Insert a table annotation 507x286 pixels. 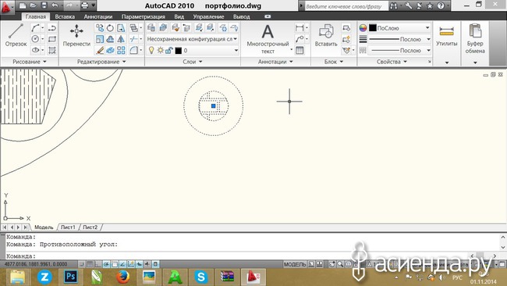pyautogui.click(x=300, y=50)
